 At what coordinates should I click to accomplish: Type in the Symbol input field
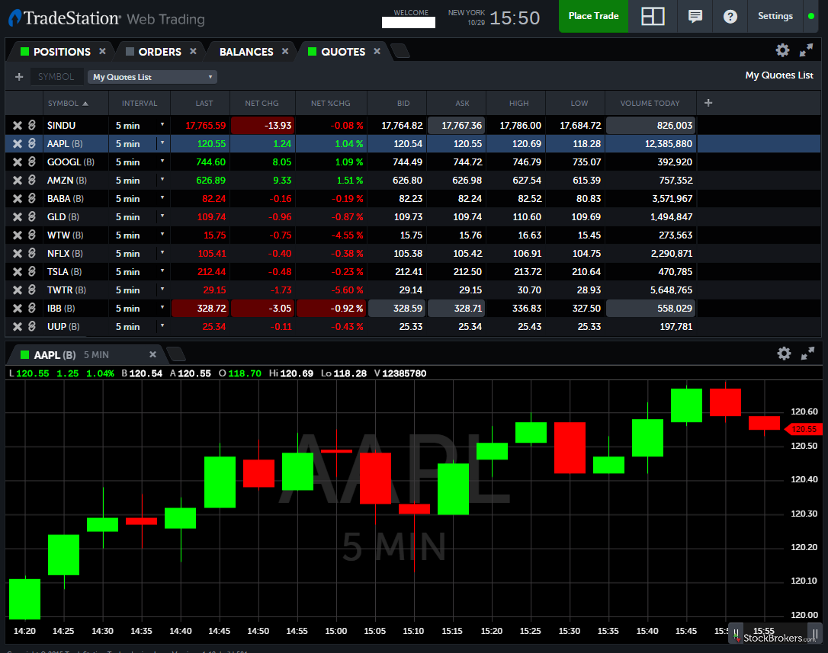[56, 77]
